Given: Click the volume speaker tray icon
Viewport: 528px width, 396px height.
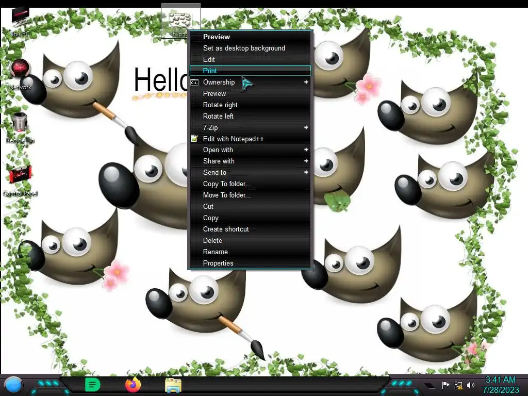Looking at the screenshot, I should pyautogui.click(x=471, y=385).
